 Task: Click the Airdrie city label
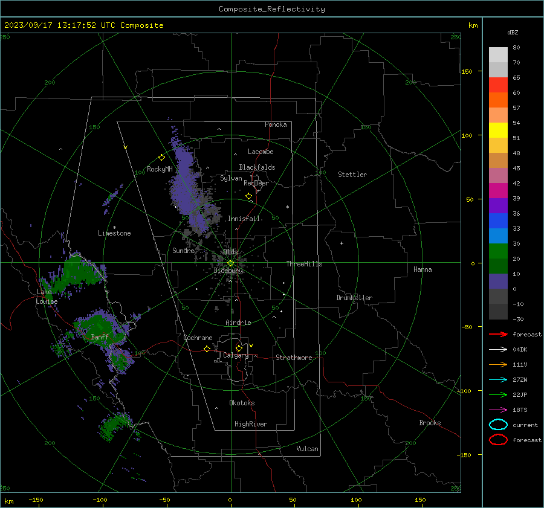point(238,323)
